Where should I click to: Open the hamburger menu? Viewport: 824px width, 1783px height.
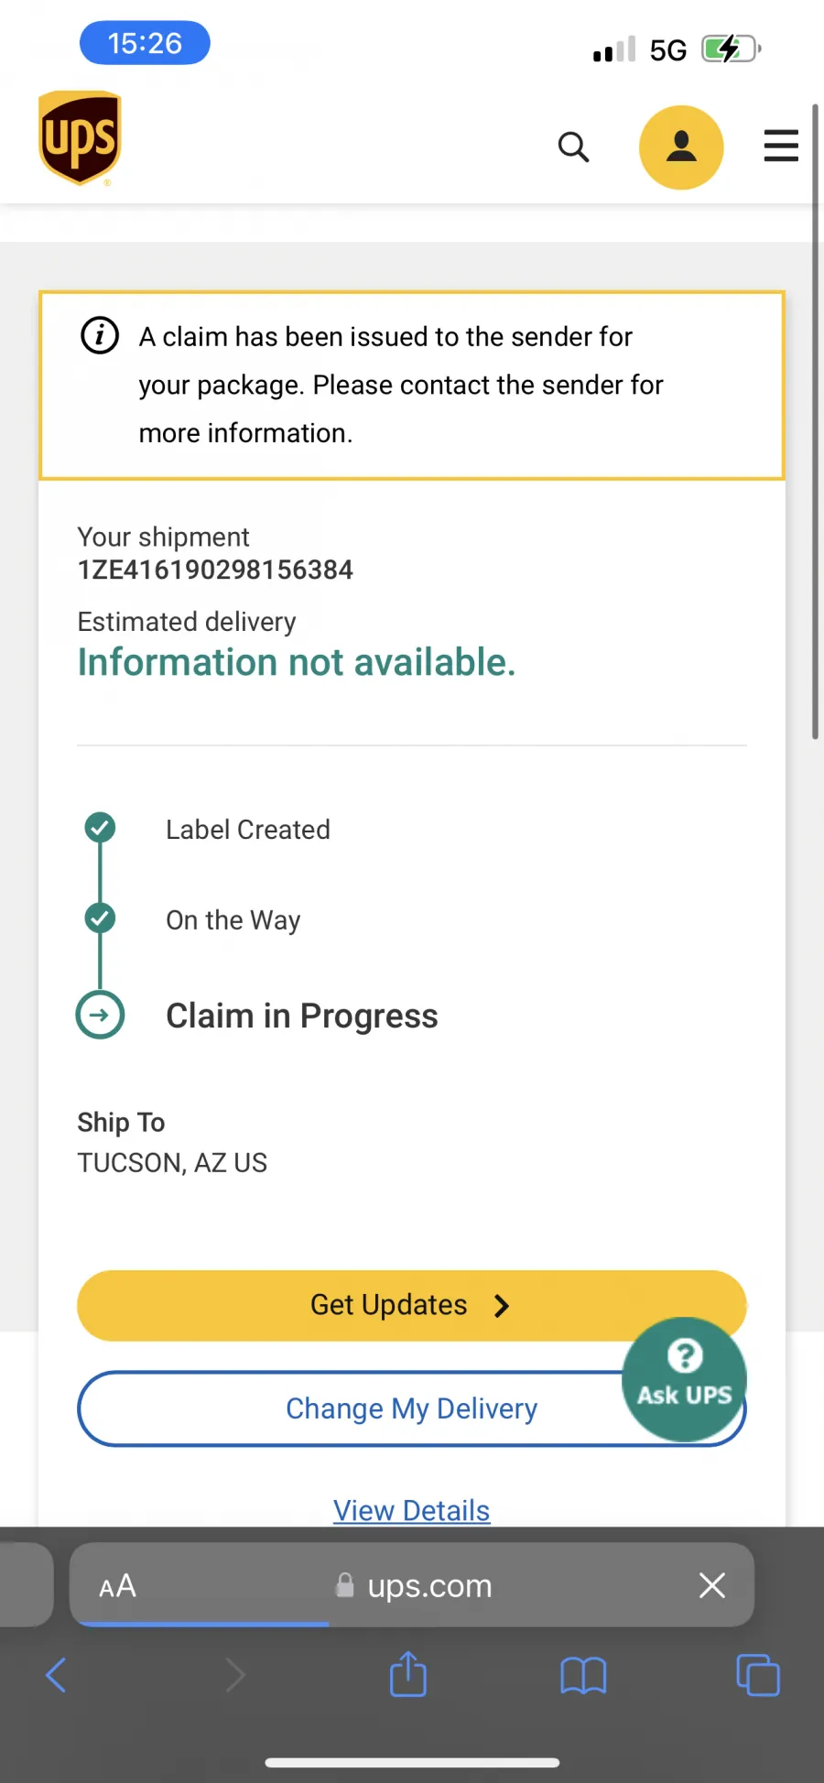[781, 147]
